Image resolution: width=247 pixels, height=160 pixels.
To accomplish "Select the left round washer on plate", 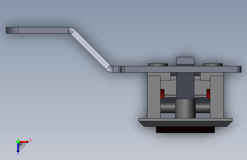I will 158,65.
